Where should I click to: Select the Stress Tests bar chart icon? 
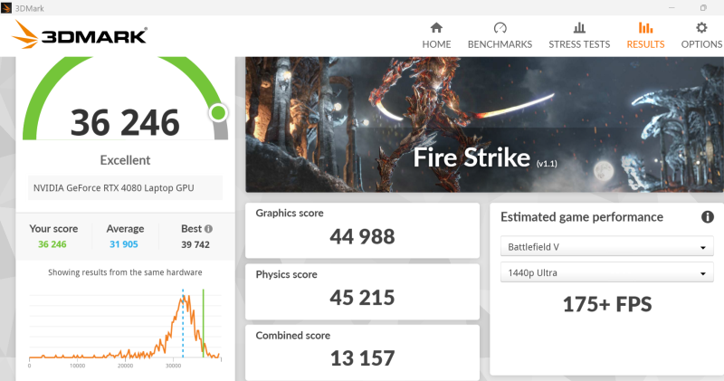pyautogui.click(x=579, y=28)
